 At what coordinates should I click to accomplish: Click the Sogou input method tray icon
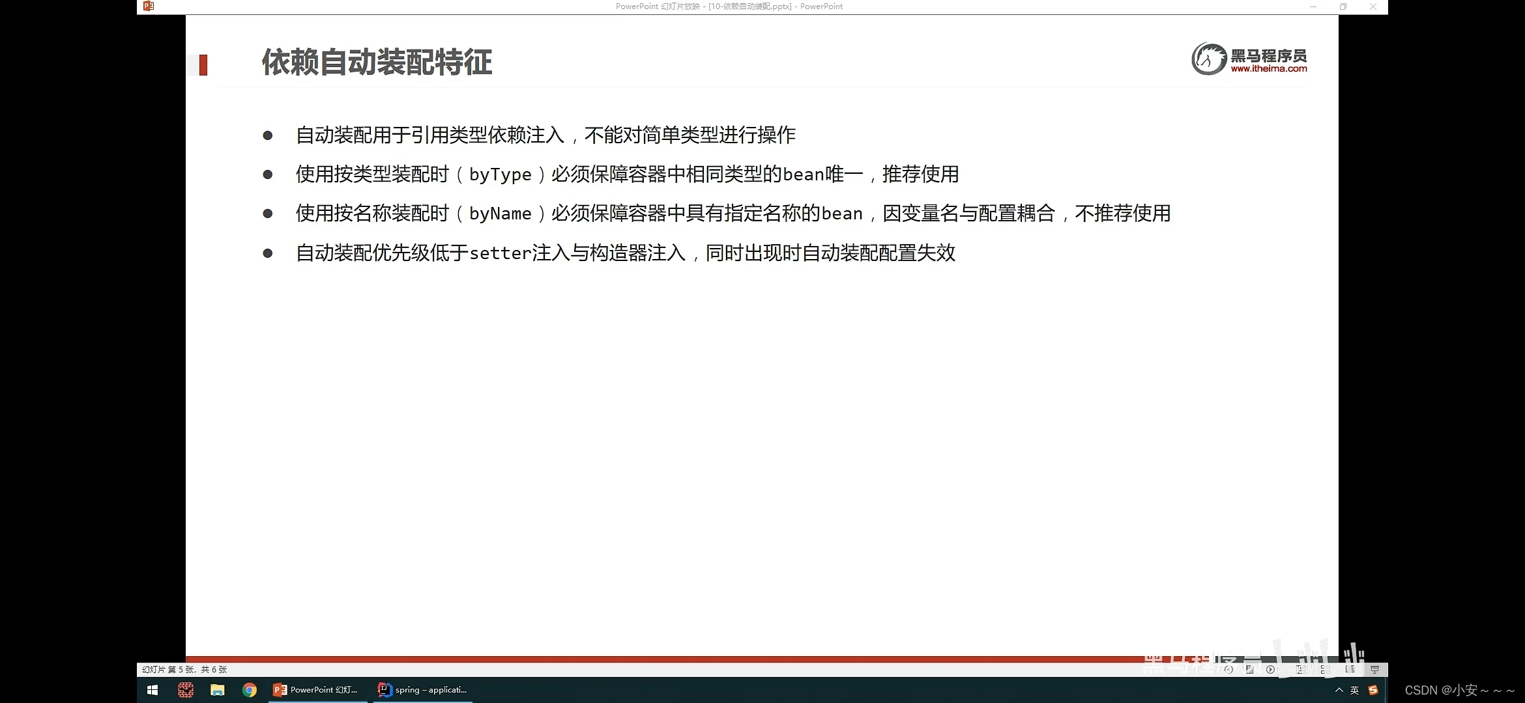click(1373, 690)
